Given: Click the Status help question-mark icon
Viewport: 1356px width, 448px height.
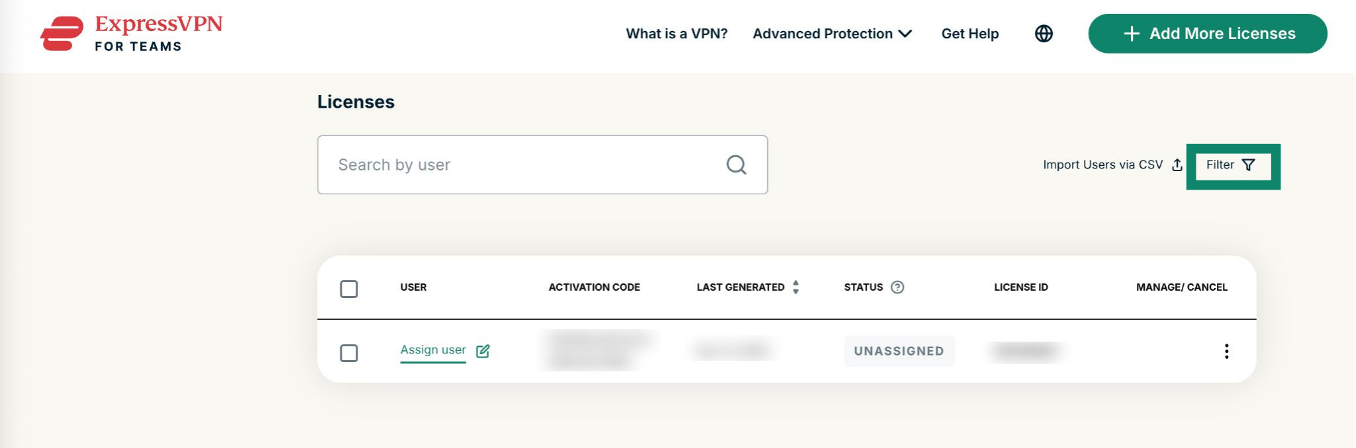Looking at the screenshot, I should coord(897,287).
